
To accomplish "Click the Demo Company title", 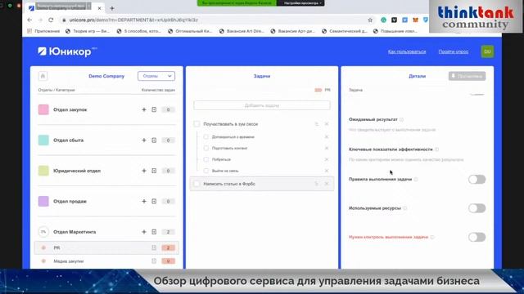I will (106, 76).
